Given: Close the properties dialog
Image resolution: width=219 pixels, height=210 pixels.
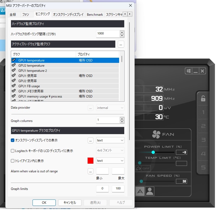Looking at the screenshot, I should tap(130, 5).
